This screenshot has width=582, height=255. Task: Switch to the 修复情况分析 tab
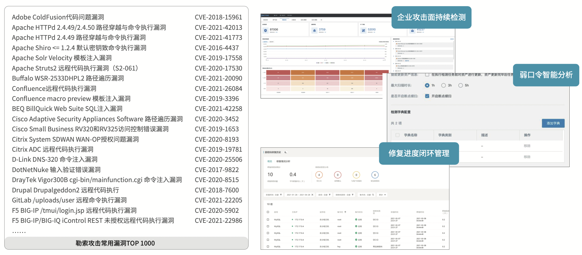point(283,161)
